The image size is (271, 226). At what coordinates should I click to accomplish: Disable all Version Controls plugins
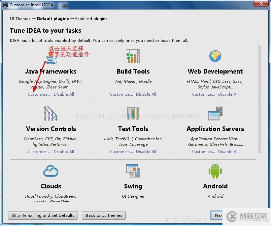[64, 152]
